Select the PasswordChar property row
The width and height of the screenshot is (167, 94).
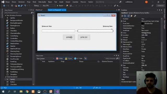tap(141, 54)
